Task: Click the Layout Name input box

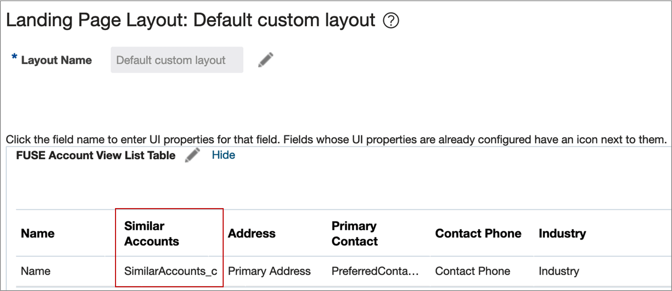Action: click(177, 60)
